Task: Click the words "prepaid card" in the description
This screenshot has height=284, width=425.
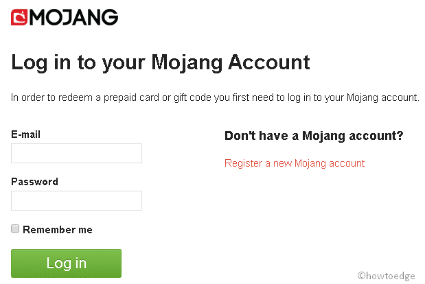Action: [x=131, y=97]
